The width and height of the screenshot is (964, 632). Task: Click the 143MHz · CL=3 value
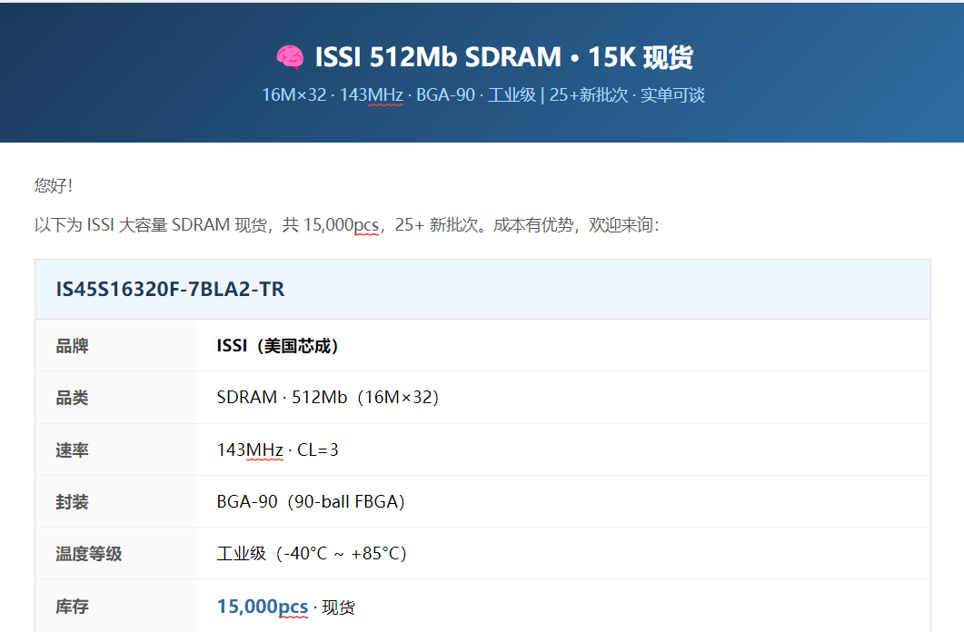[x=277, y=450]
